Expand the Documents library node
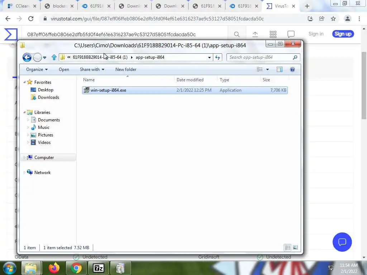The image size is (367, 275). point(28,120)
